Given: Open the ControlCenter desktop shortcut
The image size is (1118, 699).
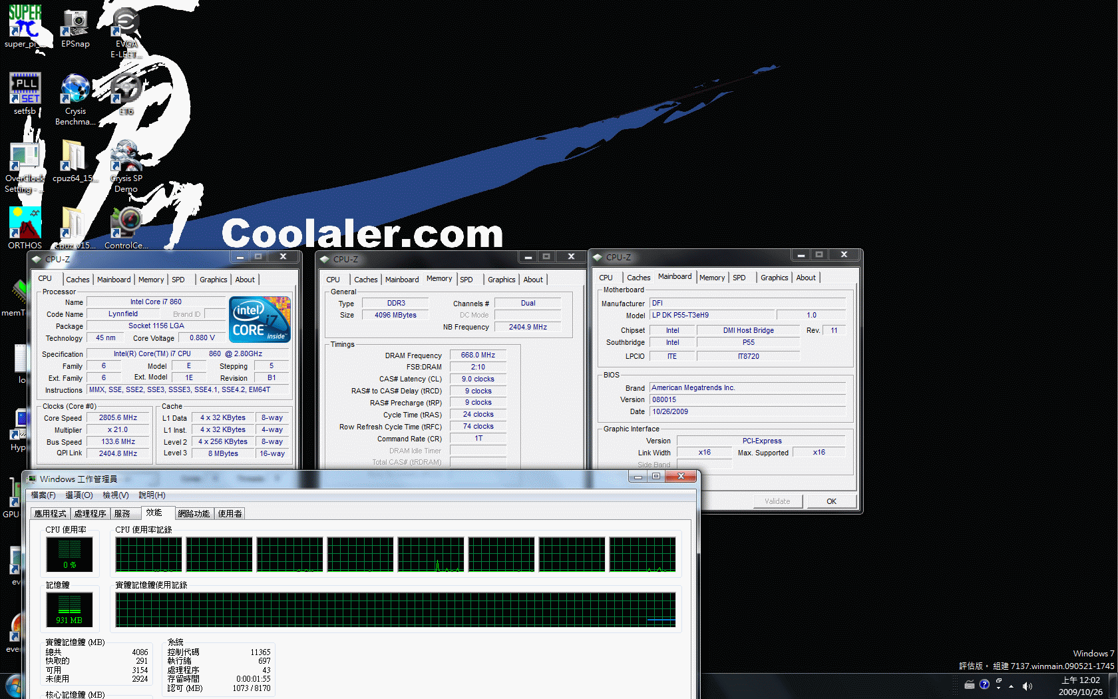Looking at the screenshot, I should pos(126,228).
